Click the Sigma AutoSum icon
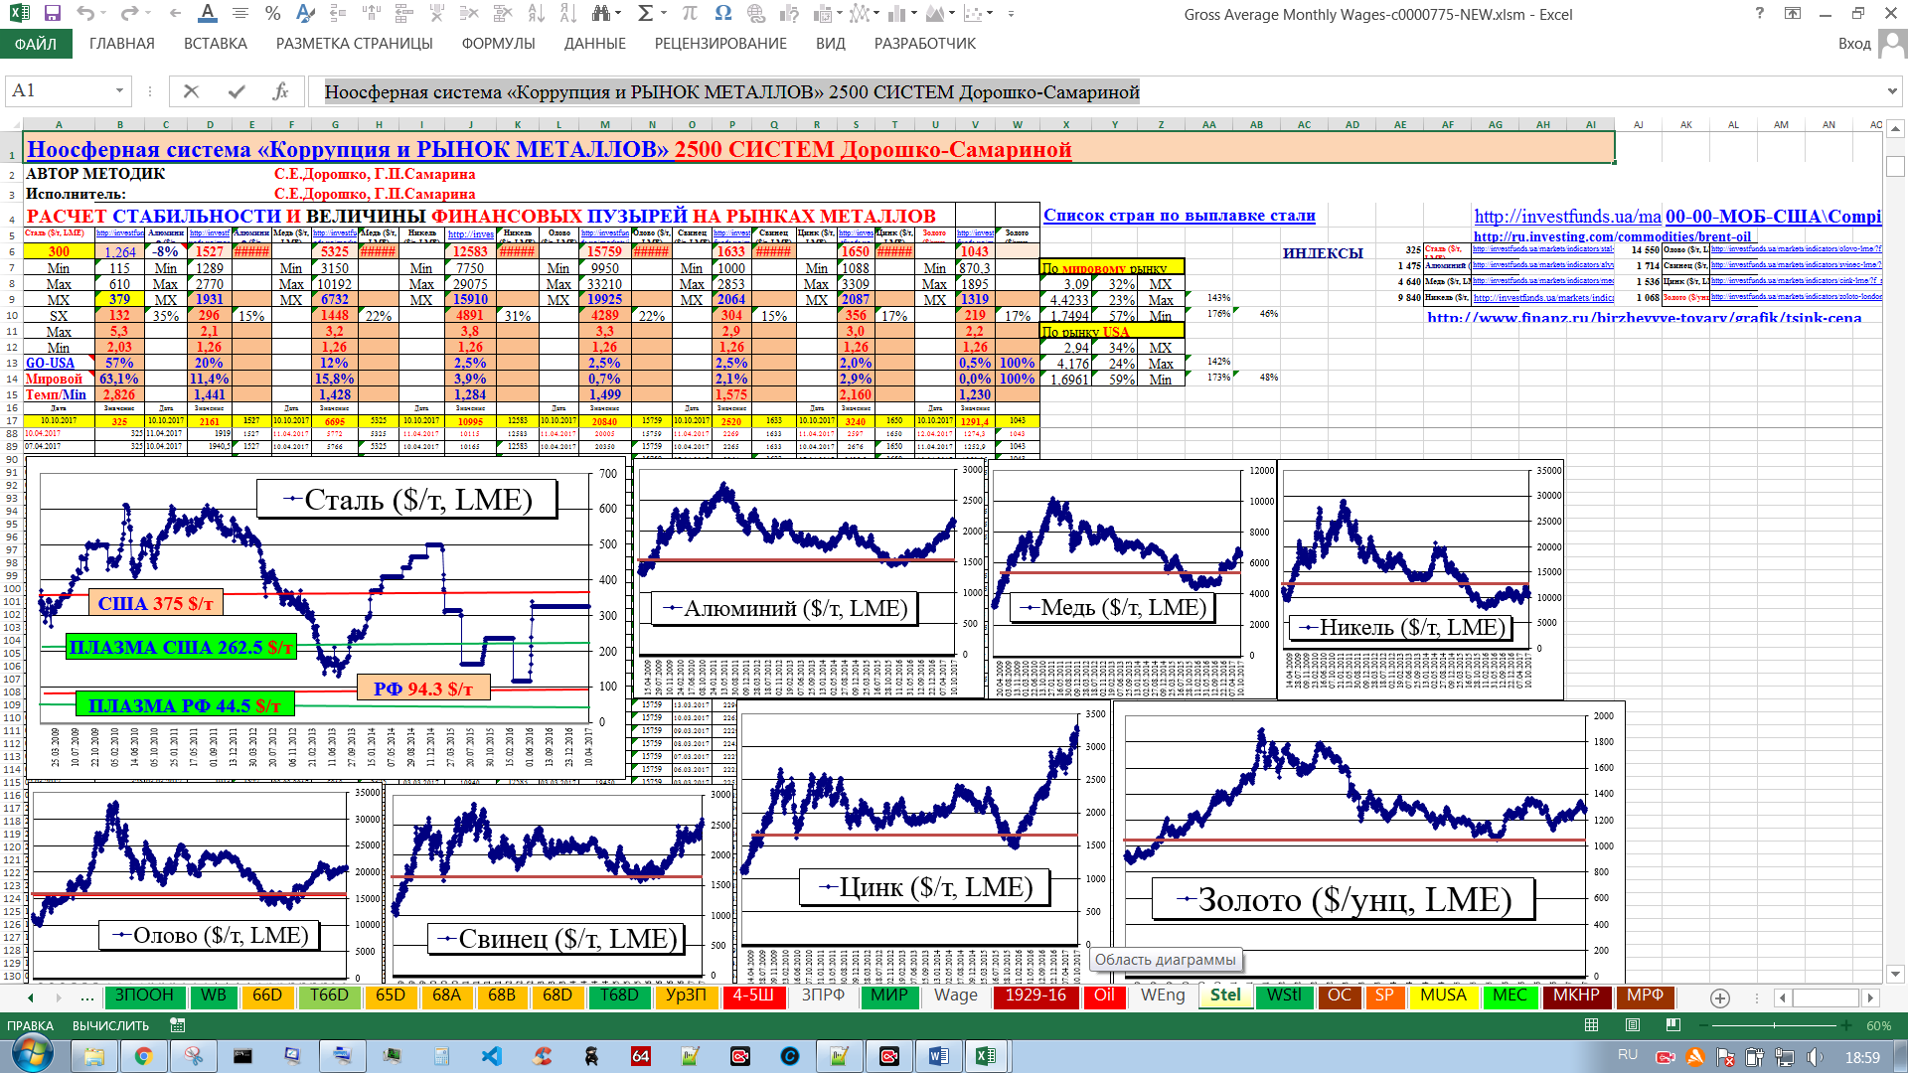Viewport: 1908px width, 1073px height. tap(645, 14)
